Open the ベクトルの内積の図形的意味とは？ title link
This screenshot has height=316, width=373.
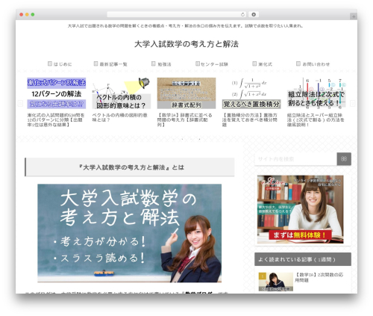tap(119, 117)
